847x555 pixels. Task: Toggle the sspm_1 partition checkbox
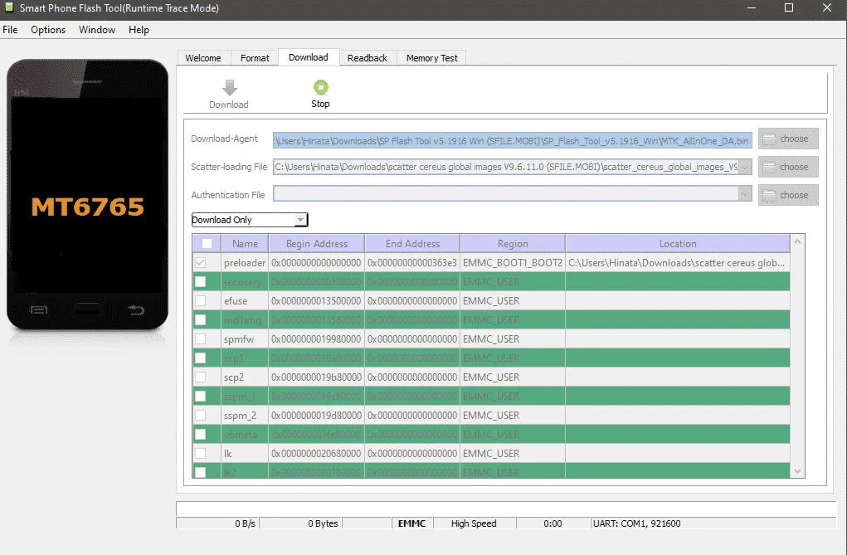click(x=201, y=396)
